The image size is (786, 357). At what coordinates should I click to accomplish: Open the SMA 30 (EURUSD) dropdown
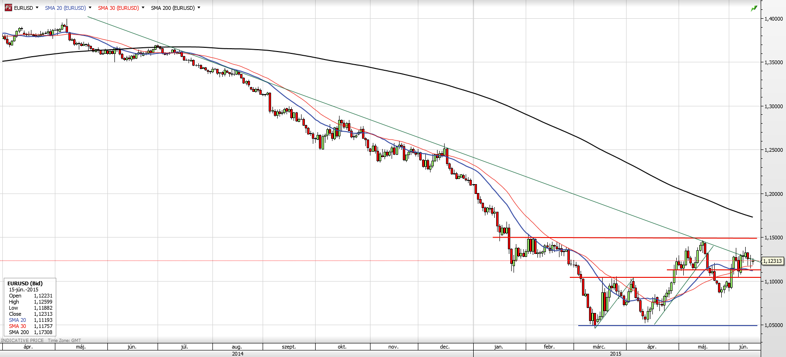click(143, 7)
